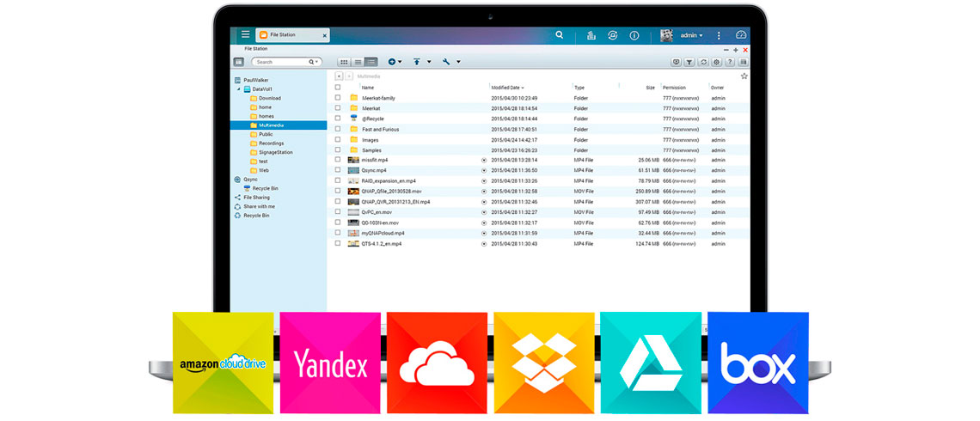Open play options for myQNAPcloud.mp4

pyautogui.click(x=484, y=233)
